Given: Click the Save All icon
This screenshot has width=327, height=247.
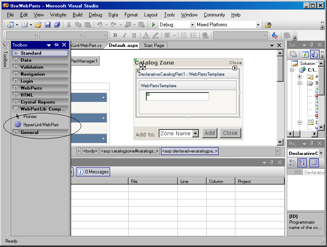Looking at the screenshot, I should click(57, 25).
